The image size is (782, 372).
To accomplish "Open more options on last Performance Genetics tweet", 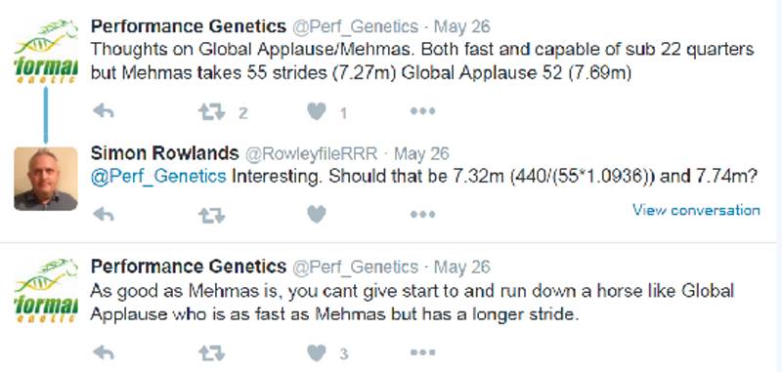I will point(423,352).
